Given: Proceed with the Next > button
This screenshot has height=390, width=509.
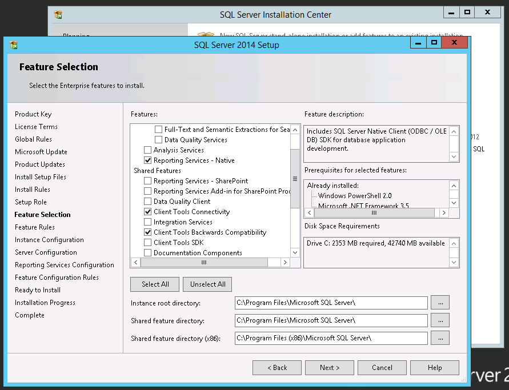Looking at the screenshot, I should pos(330,368).
